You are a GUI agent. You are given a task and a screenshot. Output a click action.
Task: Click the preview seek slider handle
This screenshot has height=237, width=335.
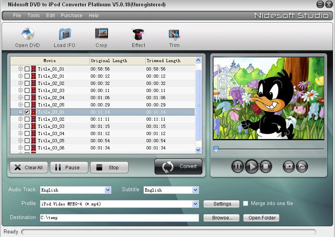[x=216, y=149]
